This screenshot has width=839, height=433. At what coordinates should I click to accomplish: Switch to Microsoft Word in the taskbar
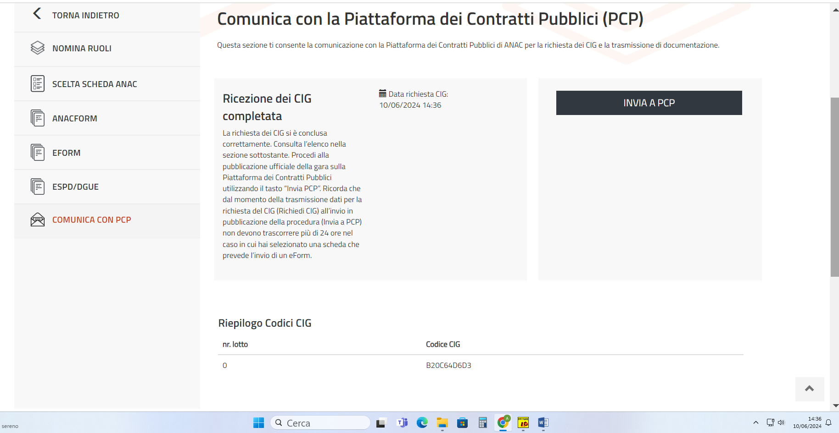[x=543, y=423]
